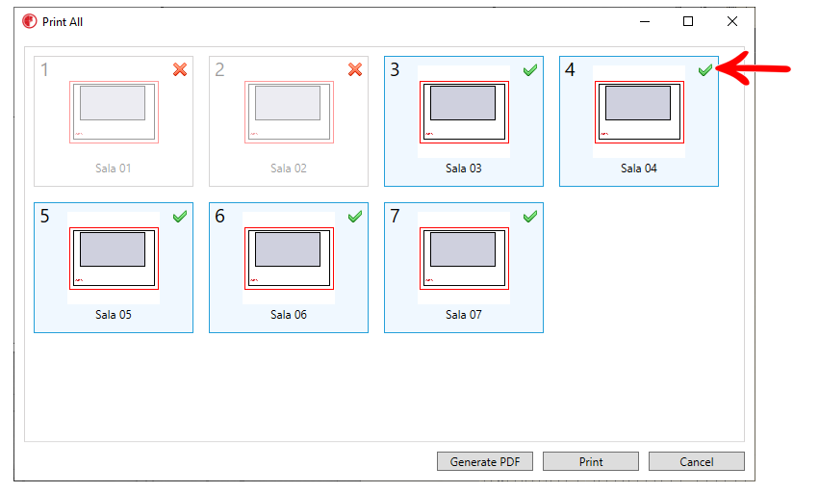Select the Sala 04 page preview
The width and height of the screenshot is (819, 493).
coord(639,112)
